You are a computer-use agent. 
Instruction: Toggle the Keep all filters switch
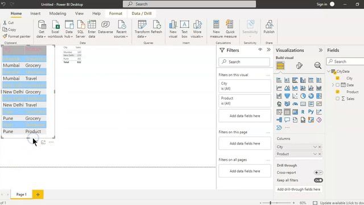click(x=318, y=180)
